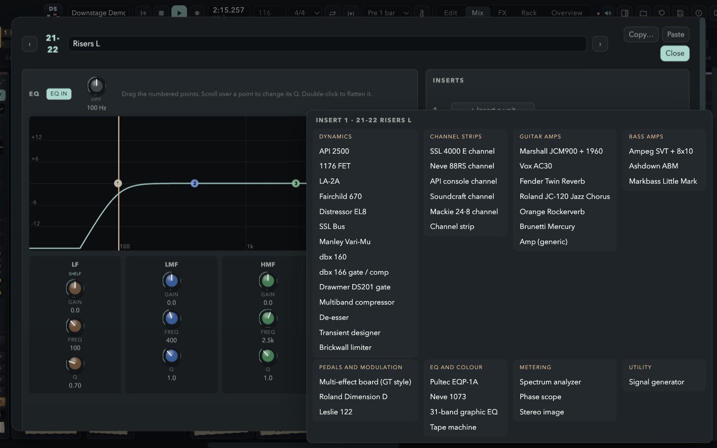Click the DS app logo
The width and height of the screenshot is (717, 448).
pos(53,11)
